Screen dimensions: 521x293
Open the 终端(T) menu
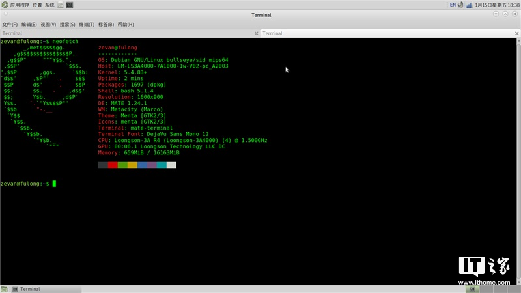click(x=87, y=25)
